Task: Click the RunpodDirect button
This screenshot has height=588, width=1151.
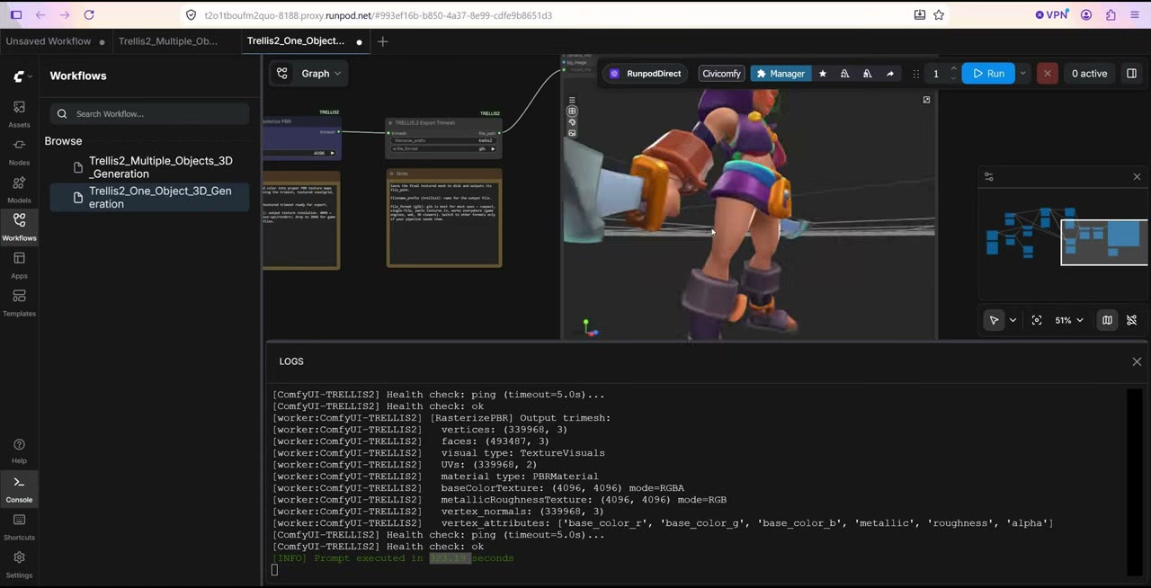Action: pyautogui.click(x=645, y=74)
